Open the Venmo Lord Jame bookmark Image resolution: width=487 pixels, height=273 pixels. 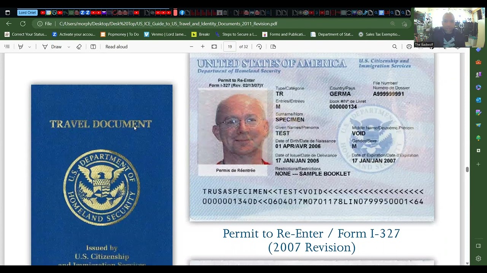click(165, 34)
